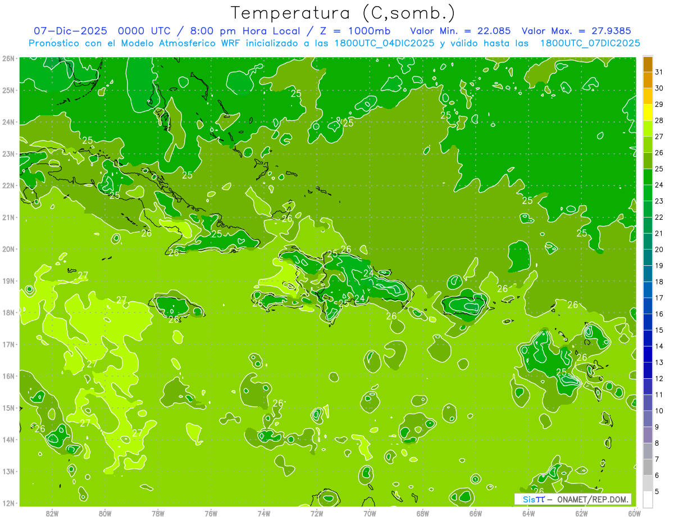Click color scale label "8"
Image resolution: width=674 pixels, height=521 pixels.
[657, 443]
